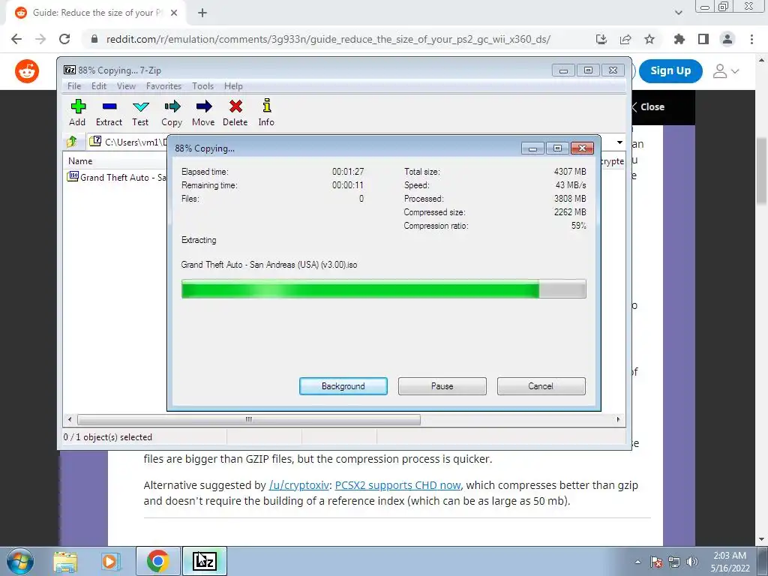Open the Favorites menu
This screenshot has width=768, height=576.
click(x=163, y=86)
